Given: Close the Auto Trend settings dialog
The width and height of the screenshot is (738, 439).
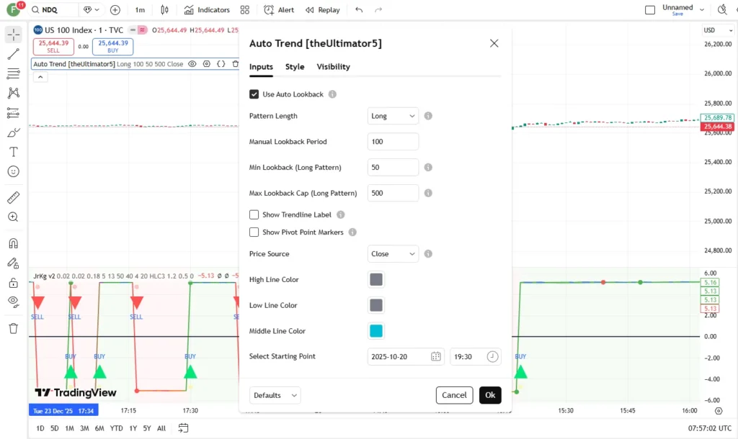Looking at the screenshot, I should 494,43.
